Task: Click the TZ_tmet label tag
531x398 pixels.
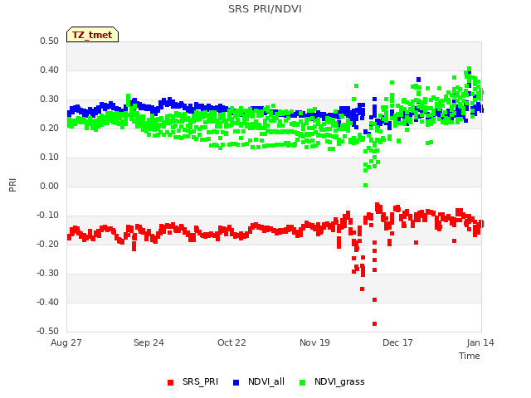Action: point(92,35)
